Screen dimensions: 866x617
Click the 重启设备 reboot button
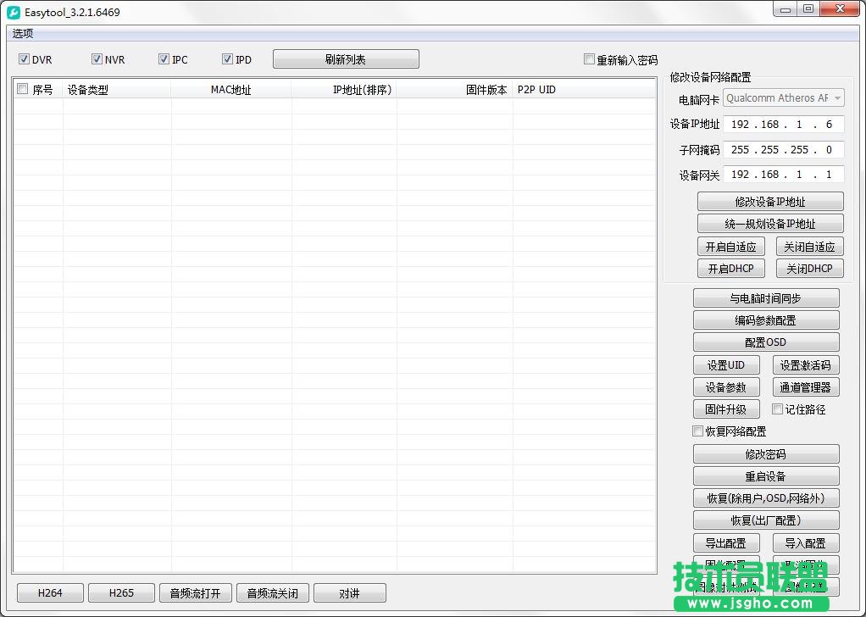click(766, 475)
